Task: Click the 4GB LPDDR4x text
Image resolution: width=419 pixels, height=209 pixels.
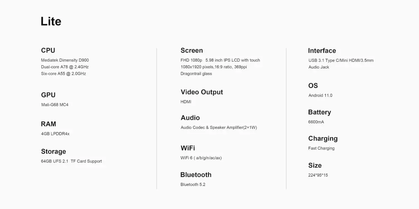Action: pyautogui.click(x=55, y=134)
